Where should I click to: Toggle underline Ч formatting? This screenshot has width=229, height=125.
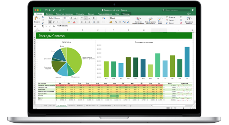(57, 22)
